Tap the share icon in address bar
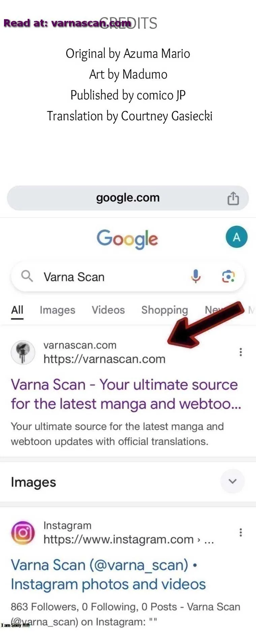 pos(233,198)
